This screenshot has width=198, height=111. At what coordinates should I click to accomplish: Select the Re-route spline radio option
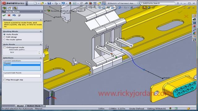(x=5, y=40)
